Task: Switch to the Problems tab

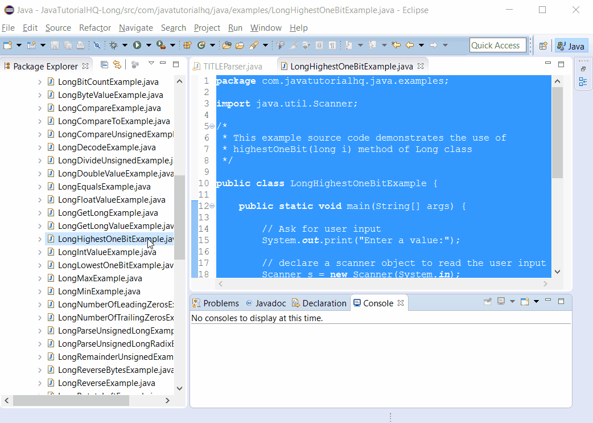Action: [221, 302]
